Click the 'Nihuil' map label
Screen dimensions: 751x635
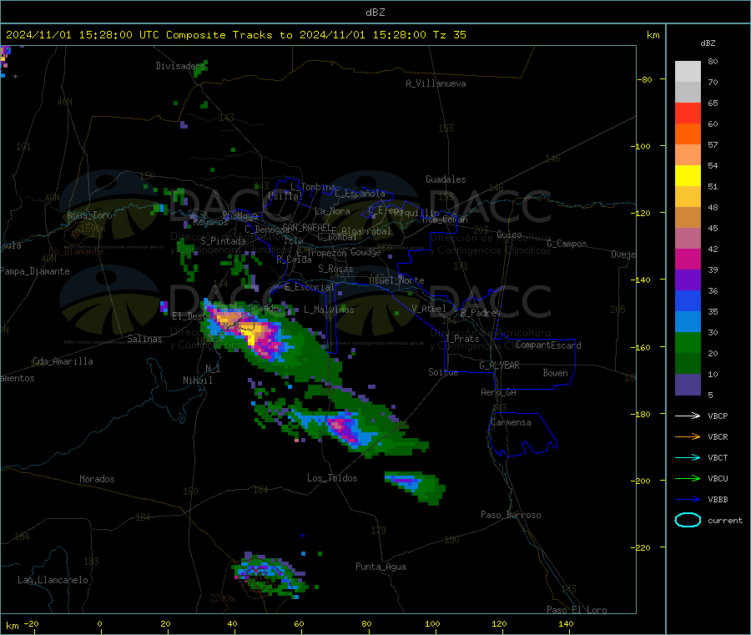coord(198,380)
